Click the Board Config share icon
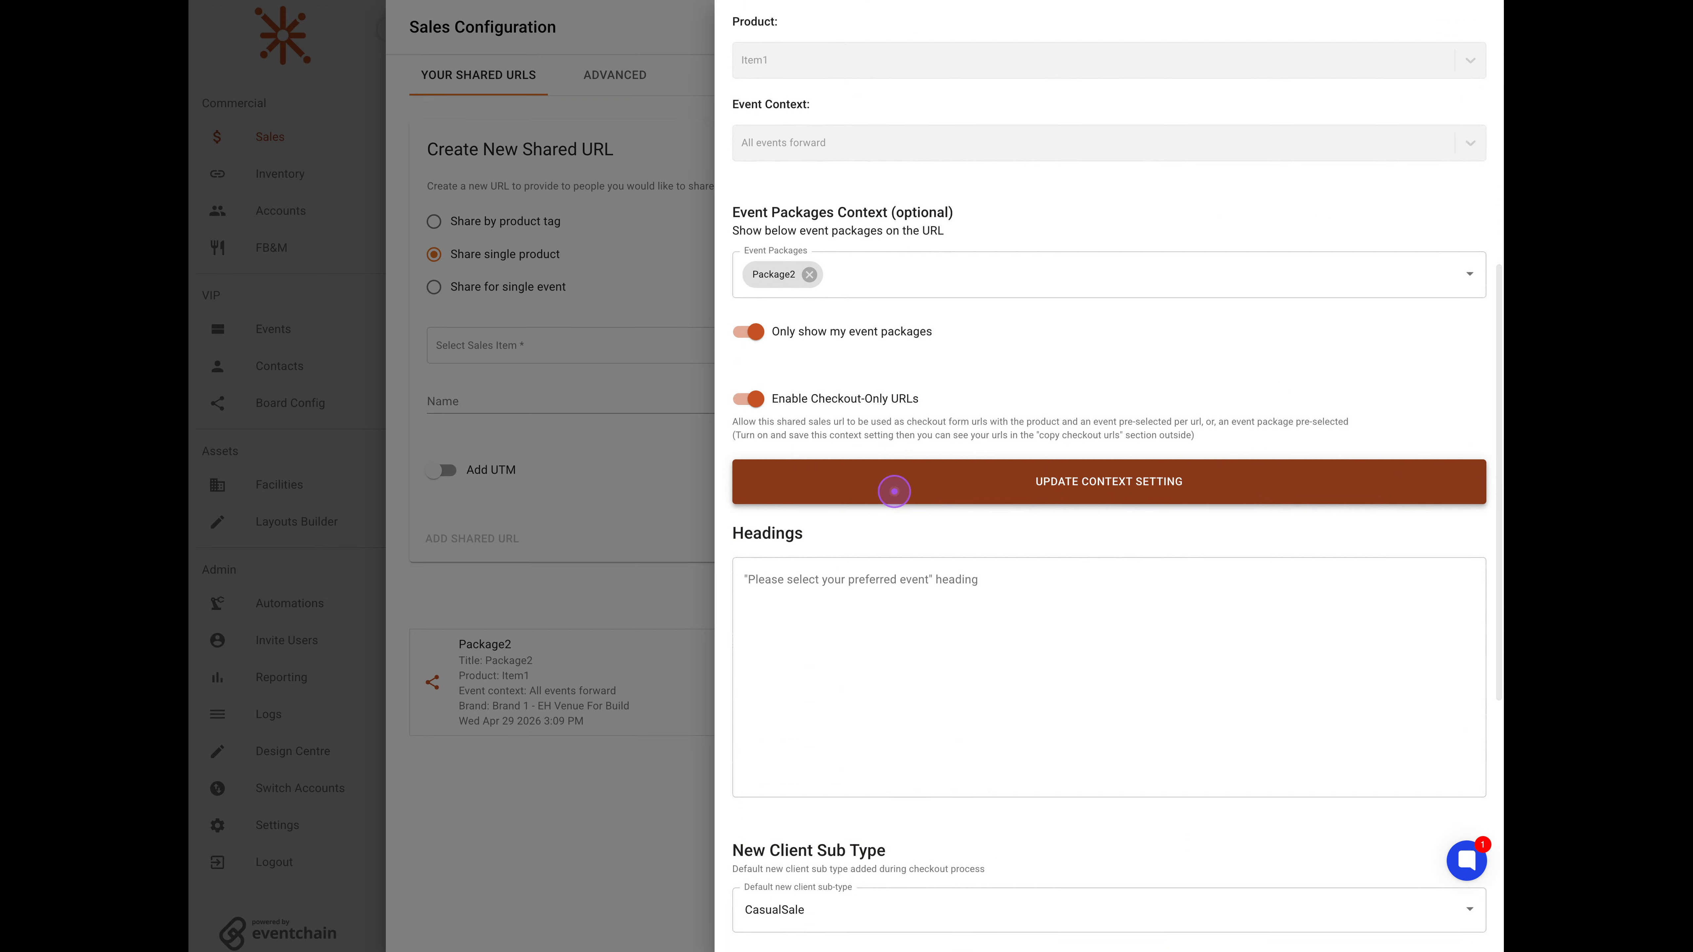Image resolution: width=1693 pixels, height=952 pixels. (x=218, y=403)
